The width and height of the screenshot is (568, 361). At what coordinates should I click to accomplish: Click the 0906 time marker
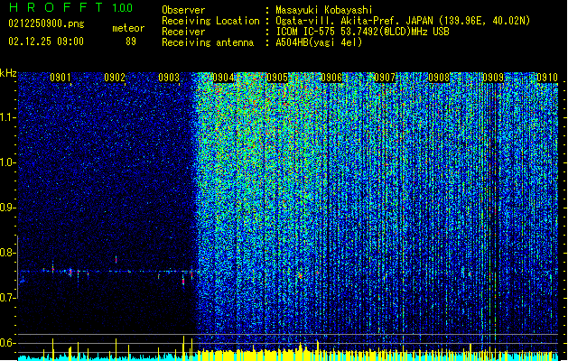coord(331,78)
